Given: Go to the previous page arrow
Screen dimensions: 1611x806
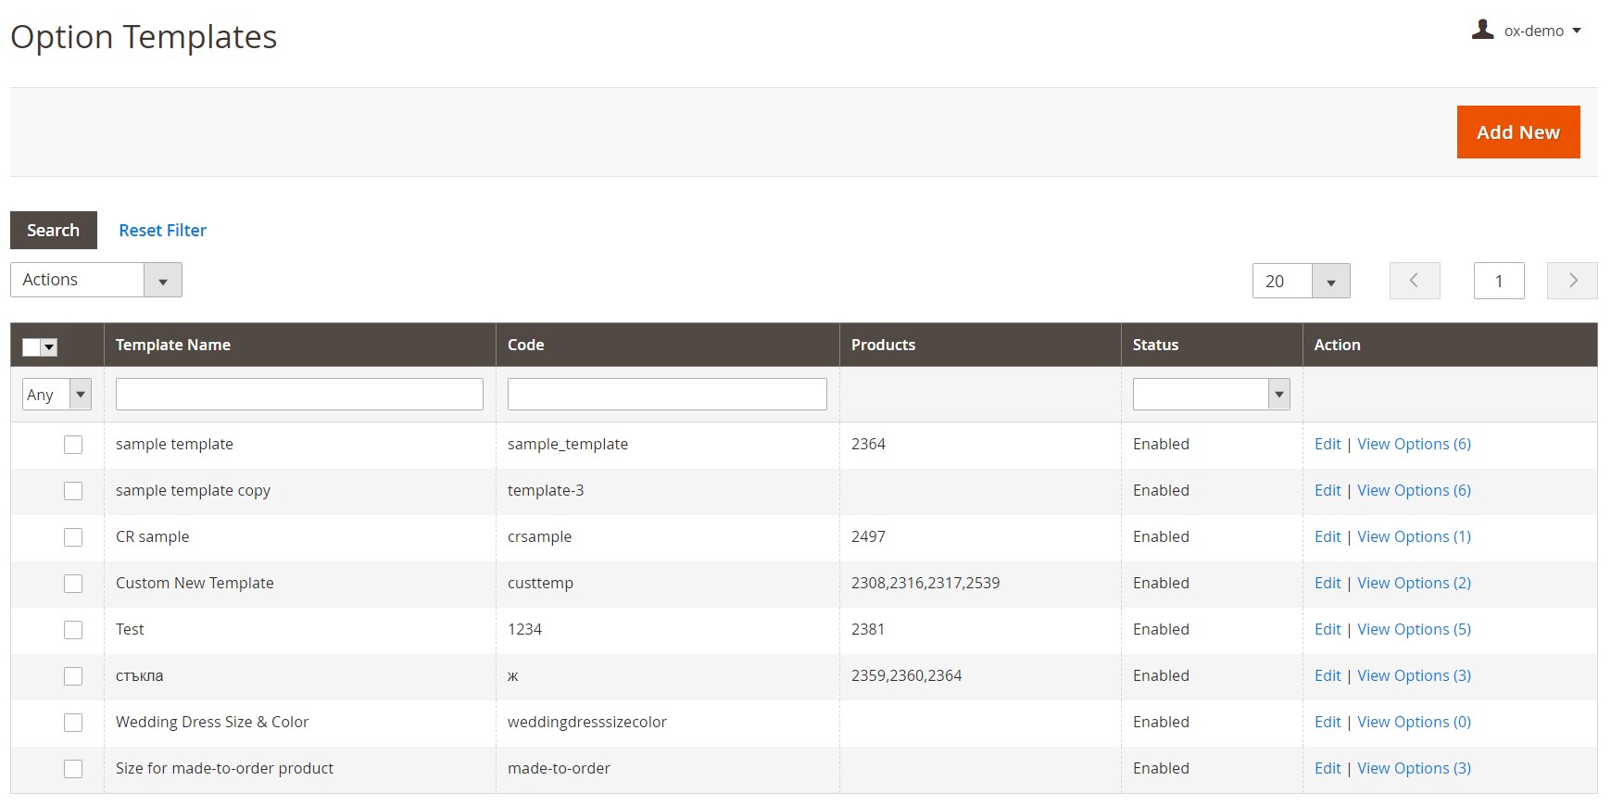Looking at the screenshot, I should tap(1415, 281).
